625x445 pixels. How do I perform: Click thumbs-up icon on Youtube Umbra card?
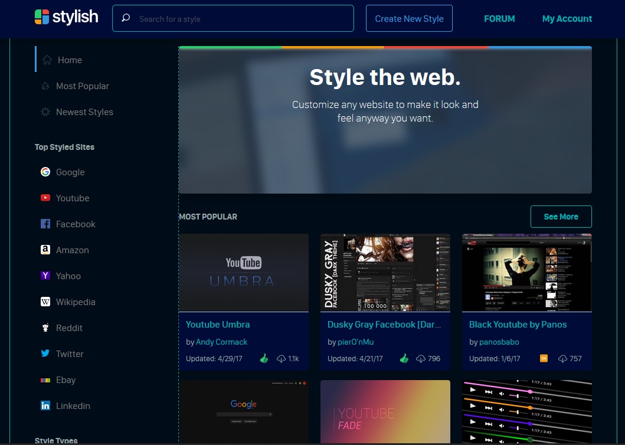[264, 358]
